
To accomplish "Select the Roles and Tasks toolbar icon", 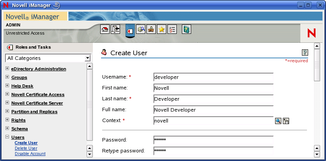I will [130, 31].
